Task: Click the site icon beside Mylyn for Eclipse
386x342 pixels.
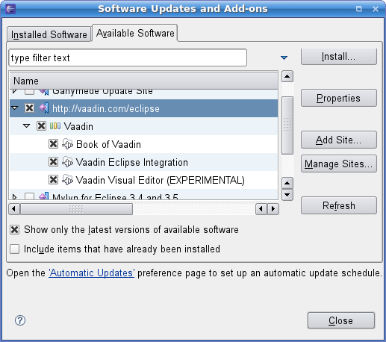Action: pos(44,196)
